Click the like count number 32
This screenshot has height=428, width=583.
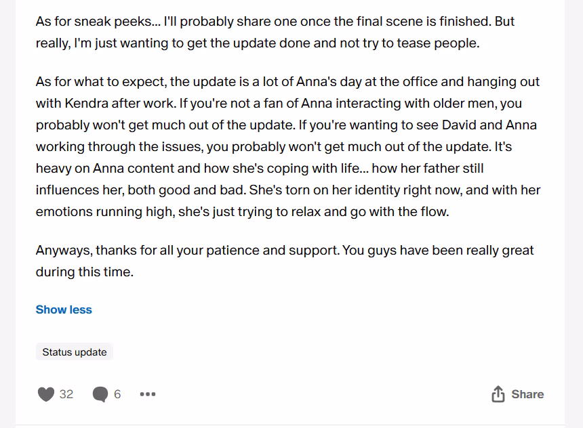[x=66, y=394]
